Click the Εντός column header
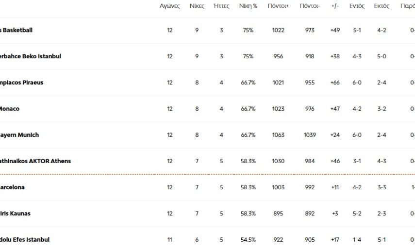 point(357,6)
